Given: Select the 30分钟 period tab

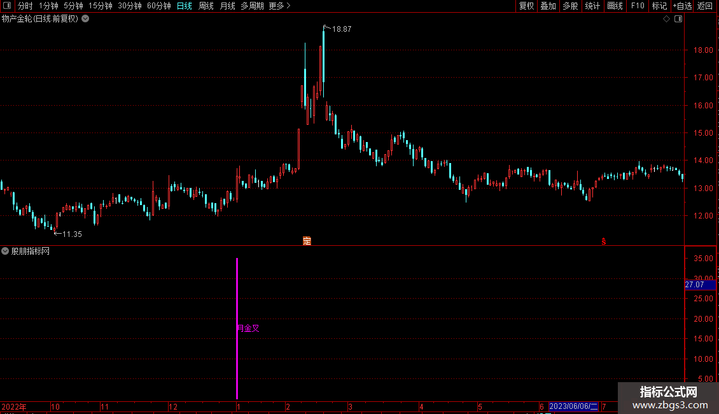Looking at the screenshot, I should tap(130, 6).
